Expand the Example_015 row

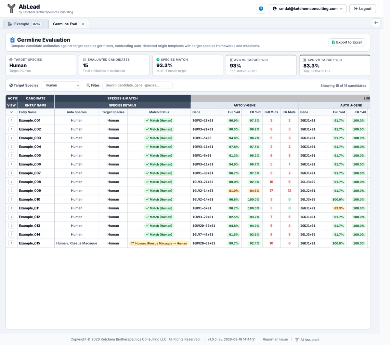click(x=11, y=243)
